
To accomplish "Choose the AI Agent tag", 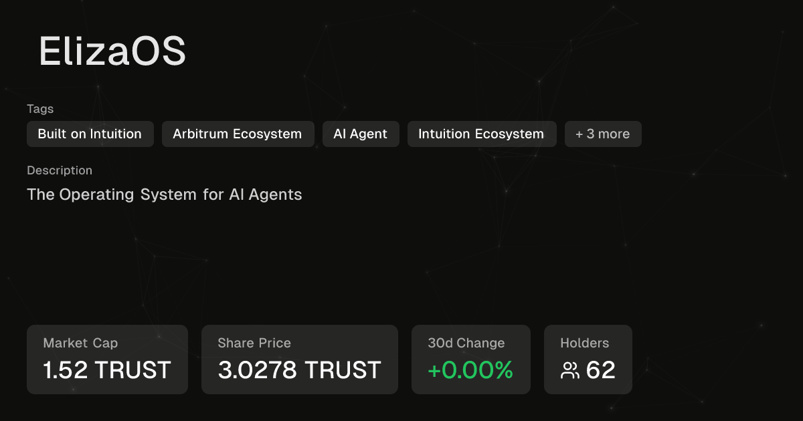I will tap(361, 134).
